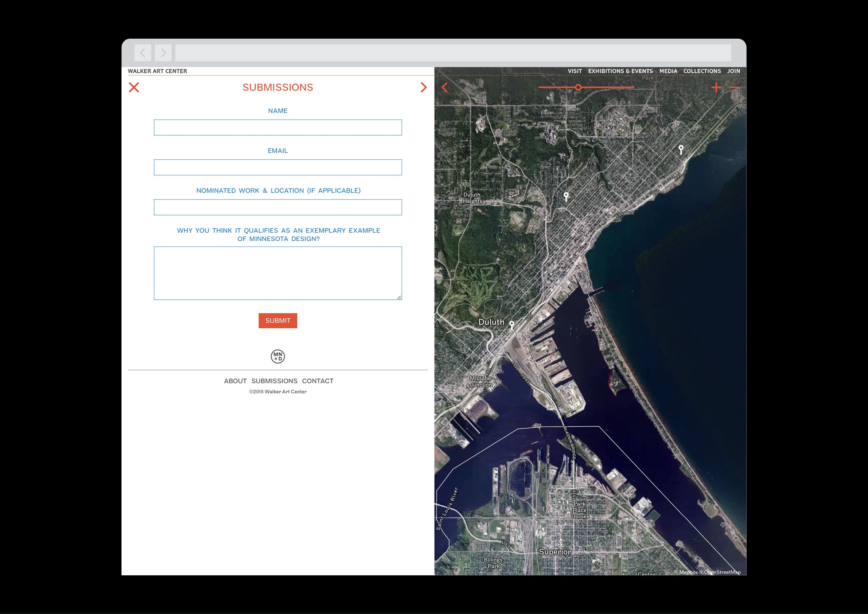Open the Collections menu item
The width and height of the screenshot is (868, 614).
coord(702,71)
